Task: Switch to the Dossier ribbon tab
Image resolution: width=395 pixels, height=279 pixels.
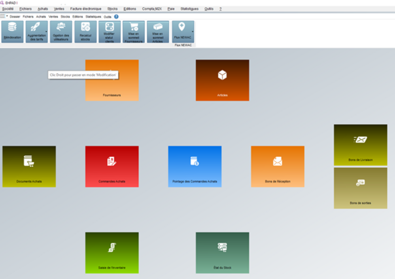Action: pos(15,17)
